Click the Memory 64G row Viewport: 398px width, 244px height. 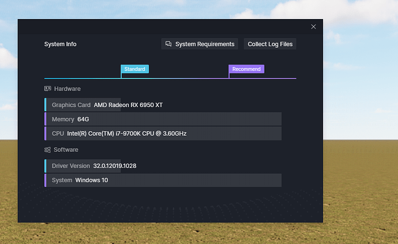pyautogui.click(x=163, y=119)
